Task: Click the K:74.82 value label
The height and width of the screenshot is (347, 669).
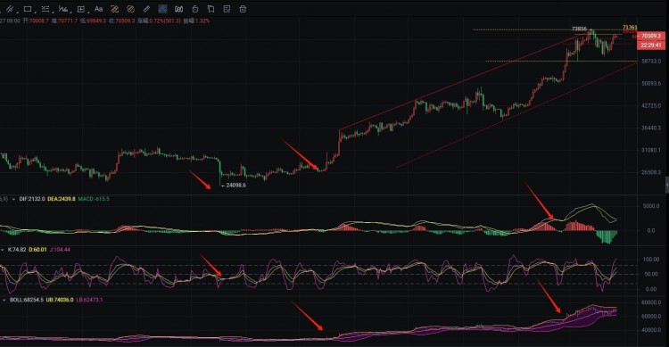Action: [x=17, y=249]
